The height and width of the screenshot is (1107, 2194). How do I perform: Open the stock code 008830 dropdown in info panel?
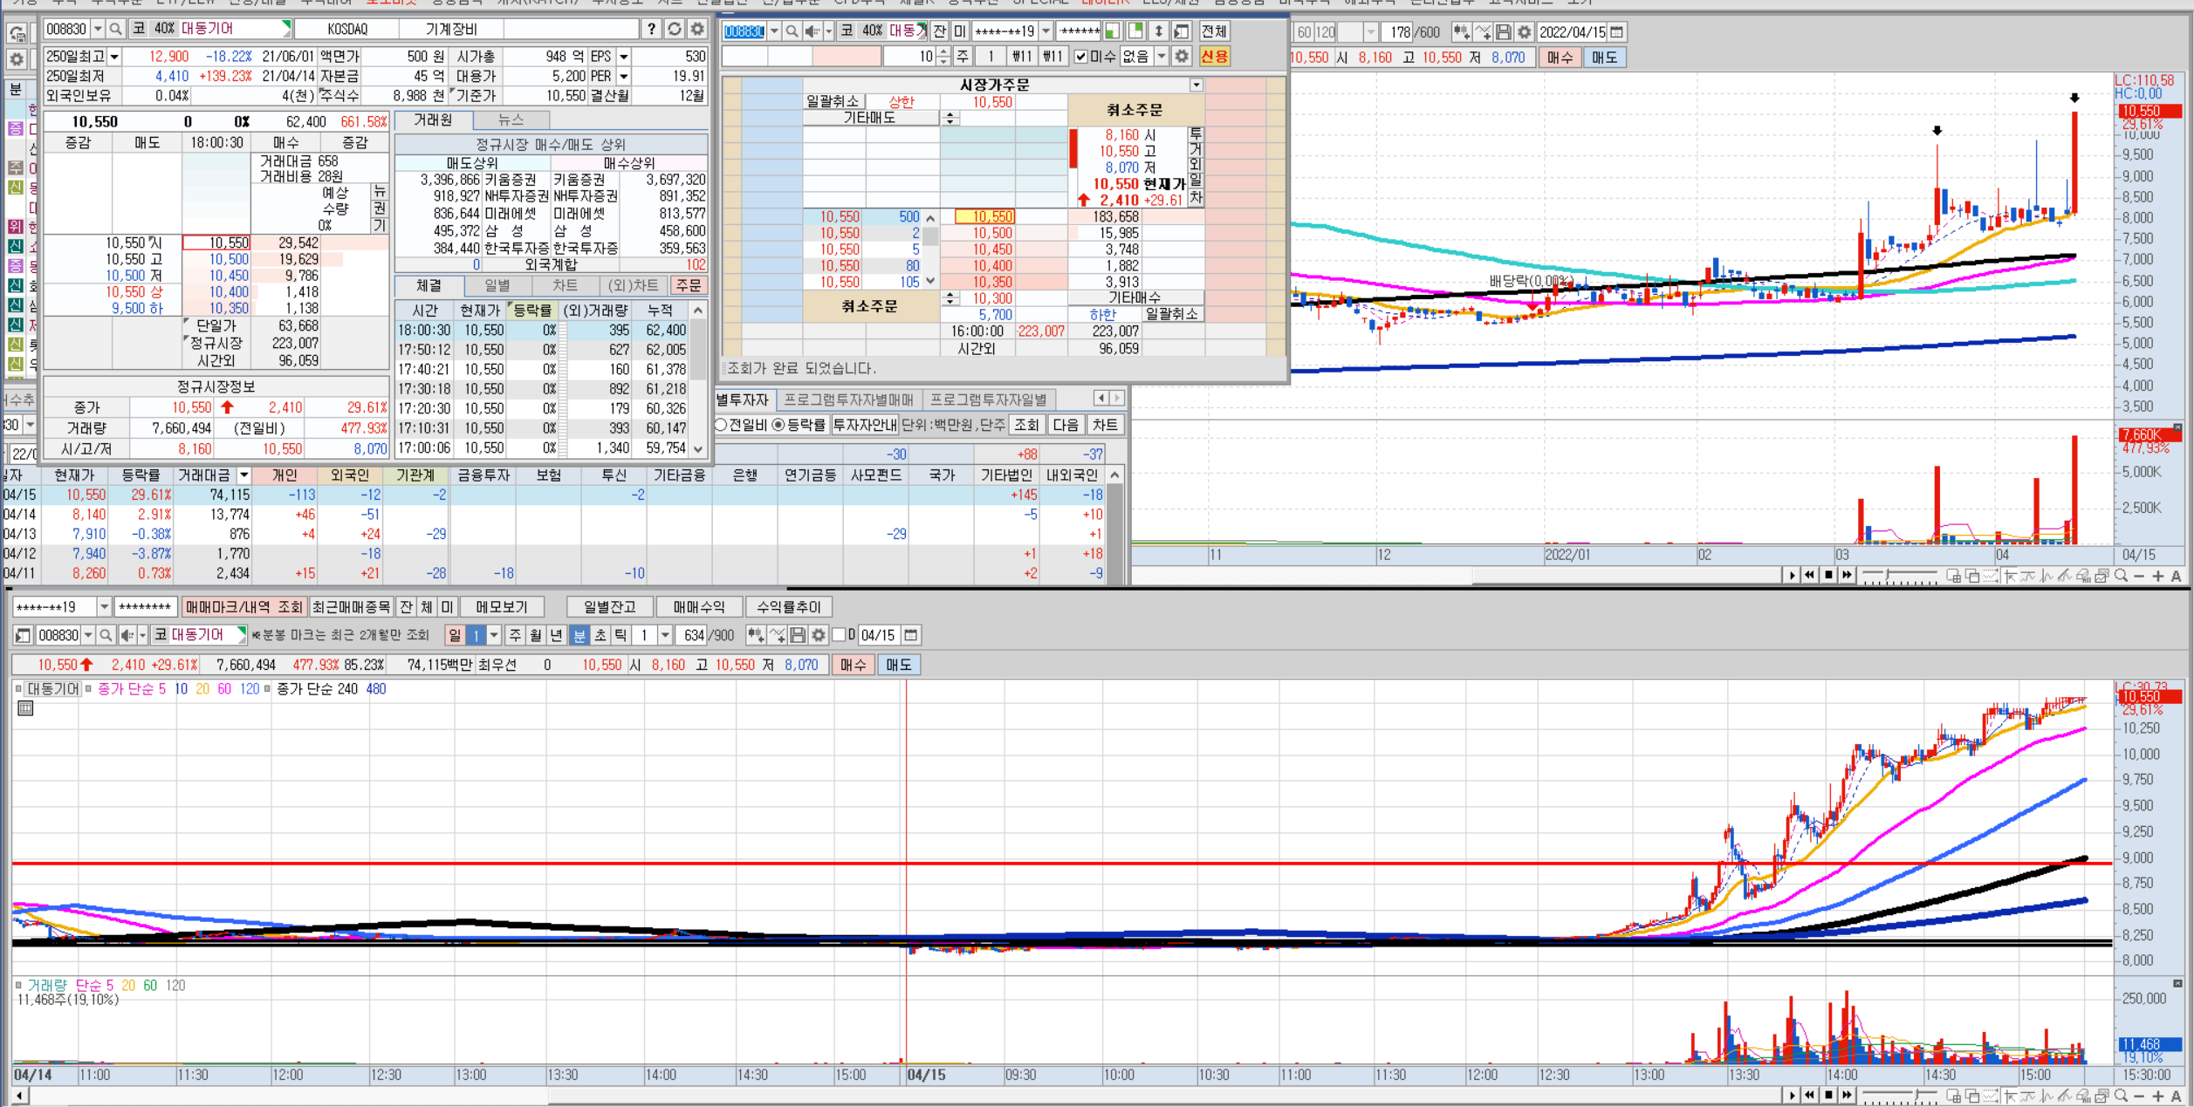(97, 29)
